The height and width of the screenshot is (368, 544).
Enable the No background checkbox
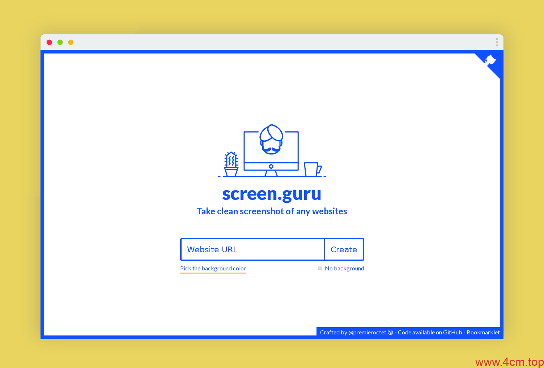point(320,268)
